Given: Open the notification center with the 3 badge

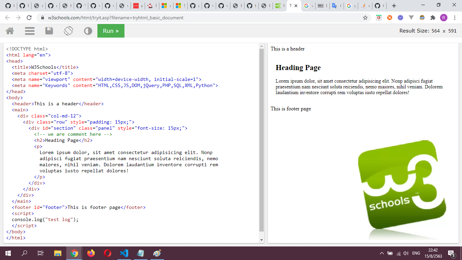Looking at the screenshot, I should coord(451,253).
